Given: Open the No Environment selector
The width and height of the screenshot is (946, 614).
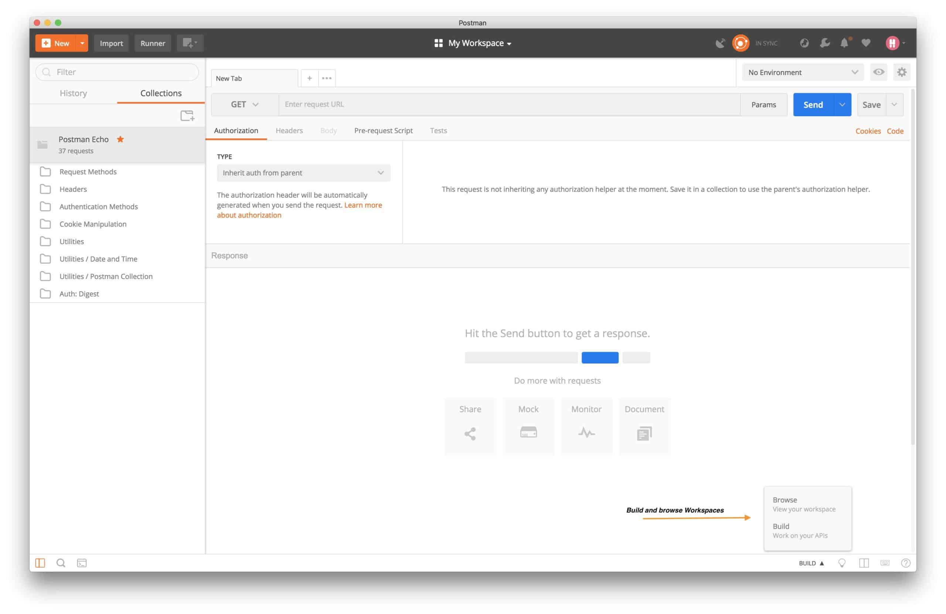Looking at the screenshot, I should coord(803,72).
